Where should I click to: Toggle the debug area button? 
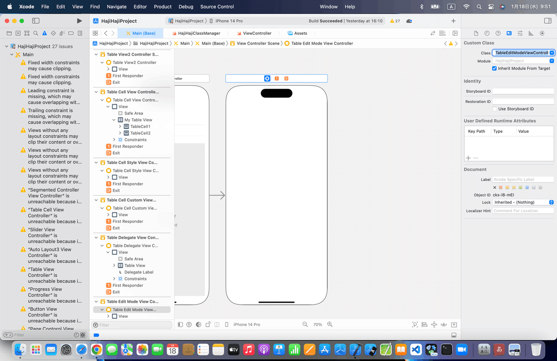tap(453, 335)
